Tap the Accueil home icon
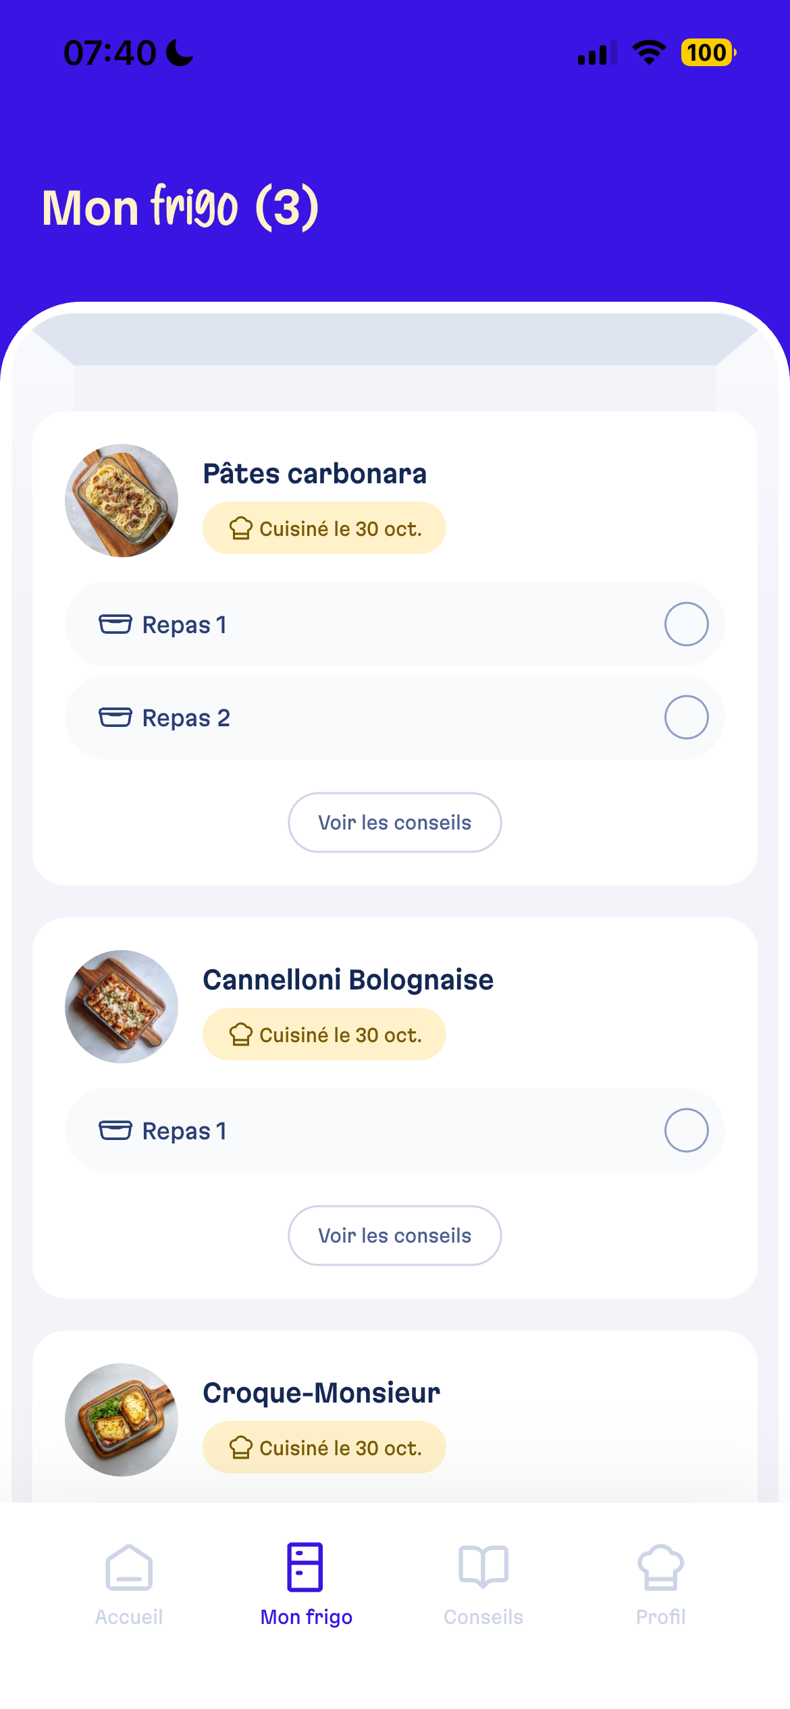This screenshot has width=790, height=1709. (129, 1567)
